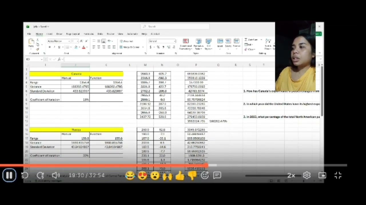Click the Format cells button
366x205 pixels.
pyautogui.click(x=236, y=44)
